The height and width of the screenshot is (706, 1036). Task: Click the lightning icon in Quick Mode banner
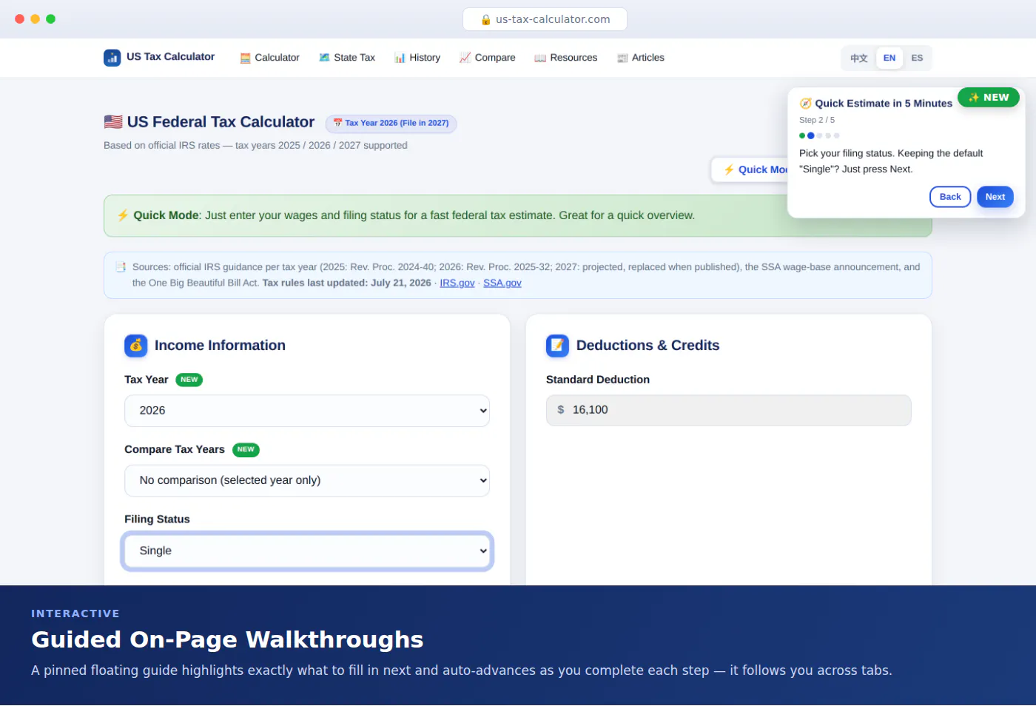123,215
